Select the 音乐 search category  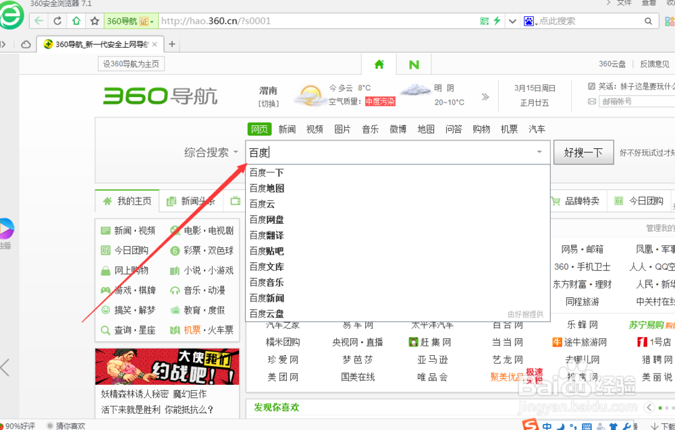coord(370,129)
